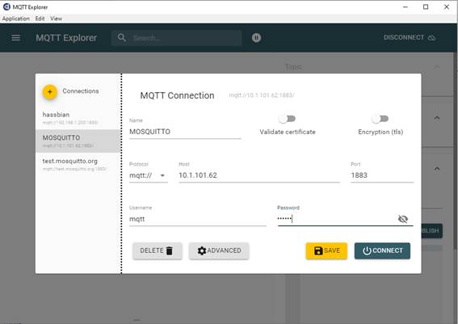Image resolution: width=458 pixels, height=324 pixels.
Task: Enable the Encryption (tls) switch
Action: 380,119
